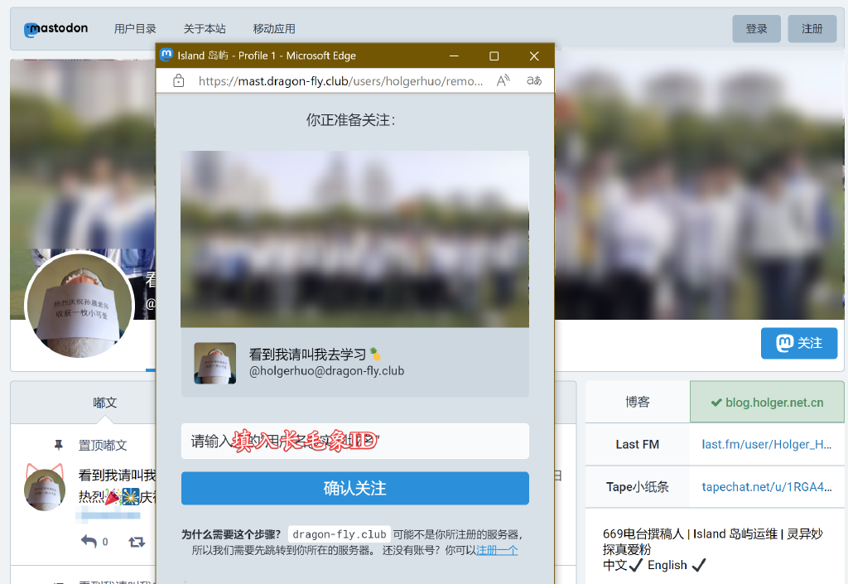Click the boost icon on the pinned toot
The height and width of the screenshot is (584, 848).
point(137,542)
